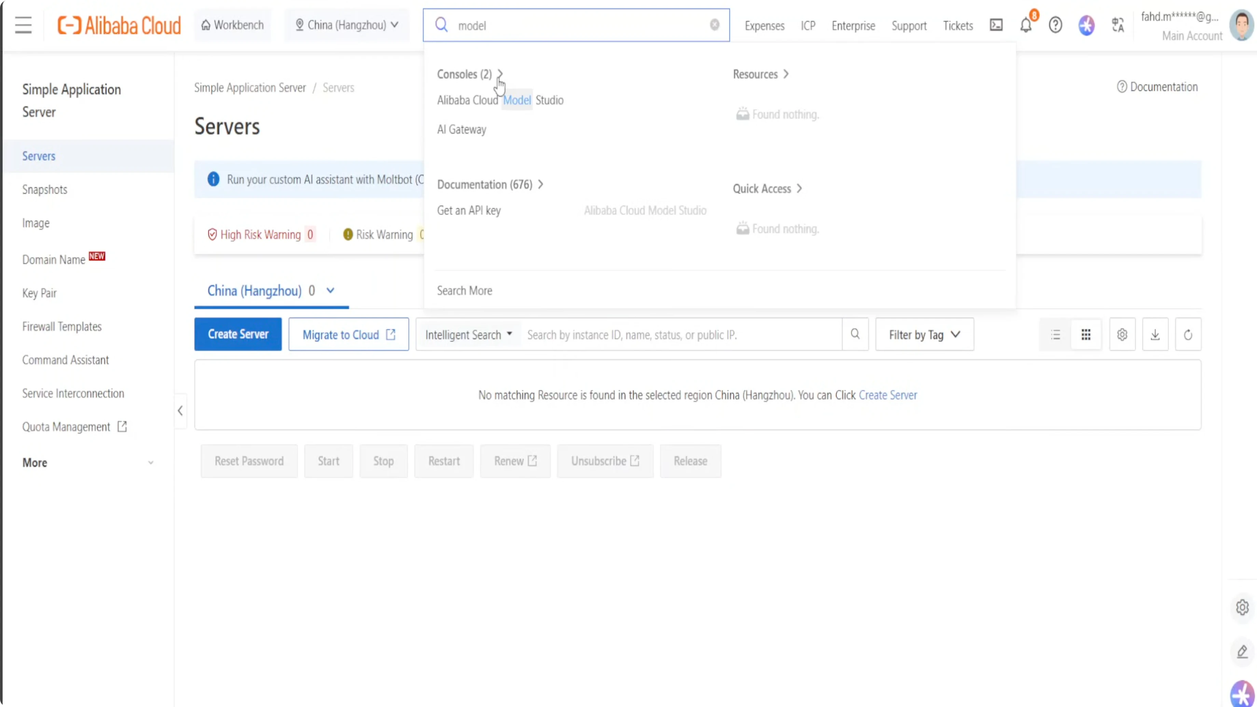
Task: Open the hamburger navigation menu
Action: pyautogui.click(x=23, y=25)
